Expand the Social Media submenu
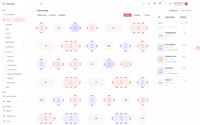Screen dimensions: 200x125 tap(14, 42)
